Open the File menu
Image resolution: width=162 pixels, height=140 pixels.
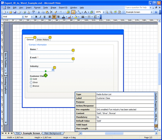point(9,8)
